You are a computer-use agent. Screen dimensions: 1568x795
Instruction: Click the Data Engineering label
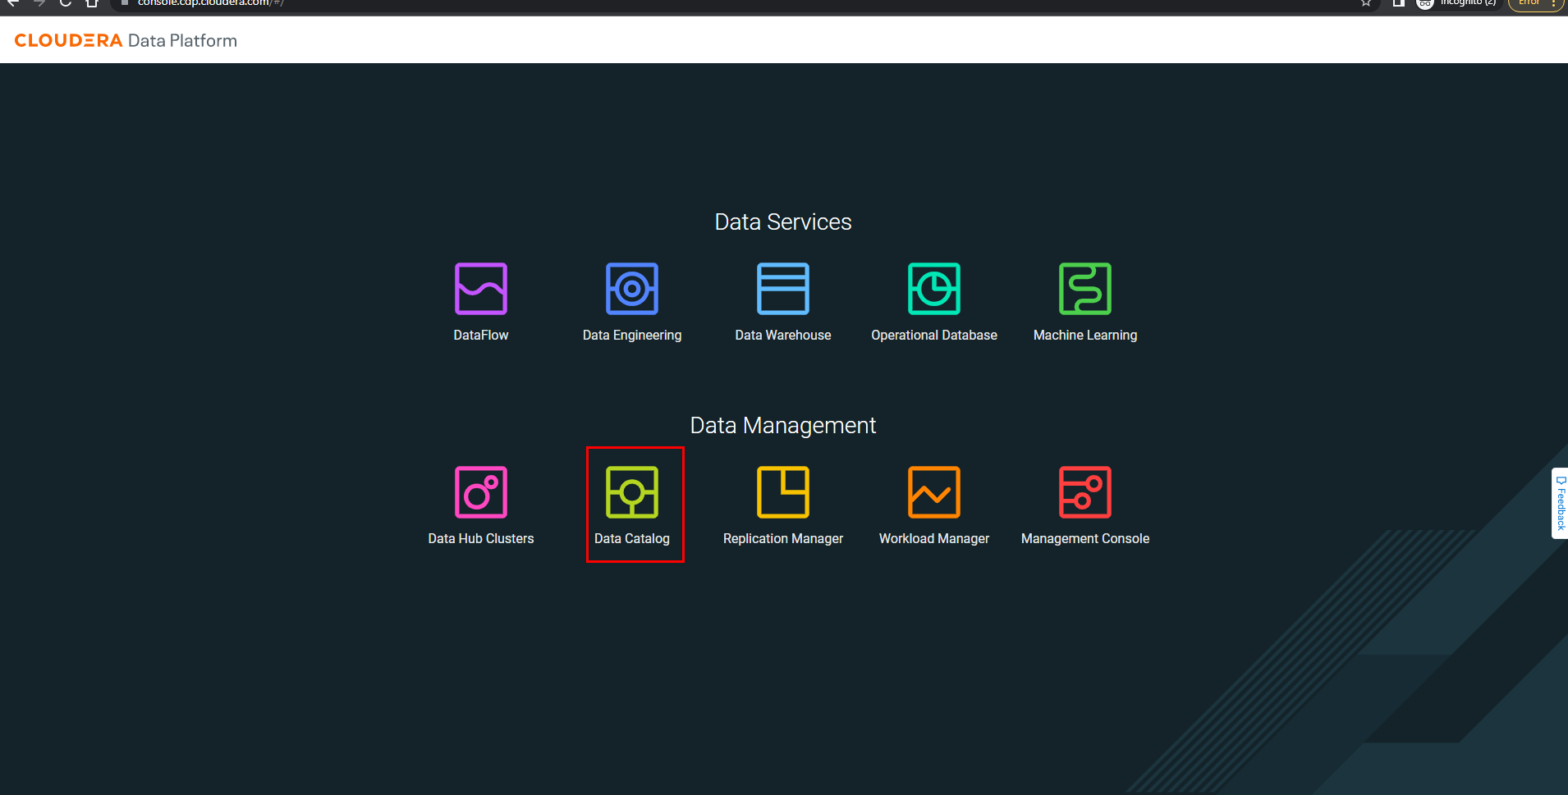pyautogui.click(x=632, y=335)
